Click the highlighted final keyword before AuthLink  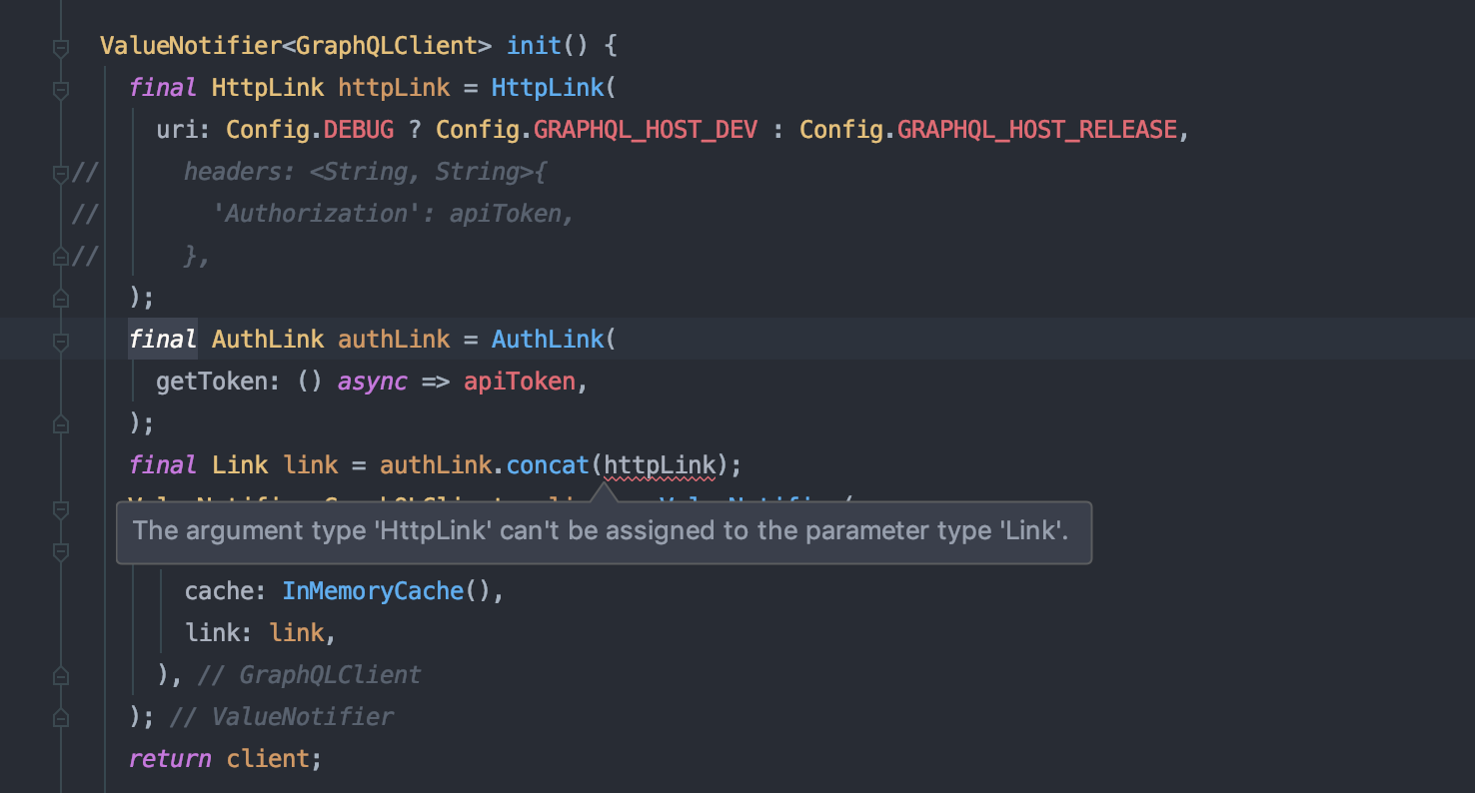(x=162, y=339)
